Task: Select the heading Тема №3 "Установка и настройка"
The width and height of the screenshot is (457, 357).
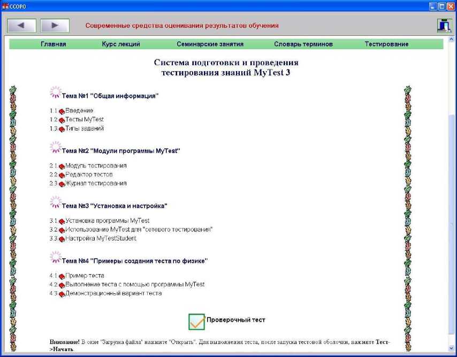Action: [115, 206]
